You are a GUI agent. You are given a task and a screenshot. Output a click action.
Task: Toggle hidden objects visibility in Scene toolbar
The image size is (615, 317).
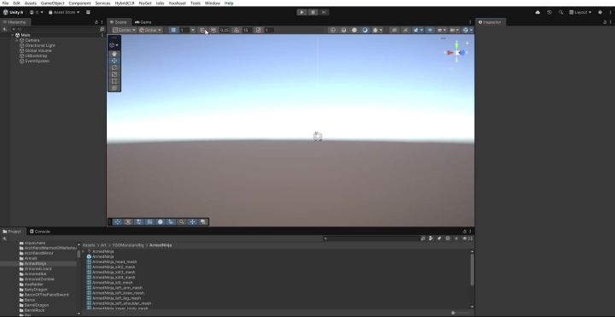click(430, 30)
